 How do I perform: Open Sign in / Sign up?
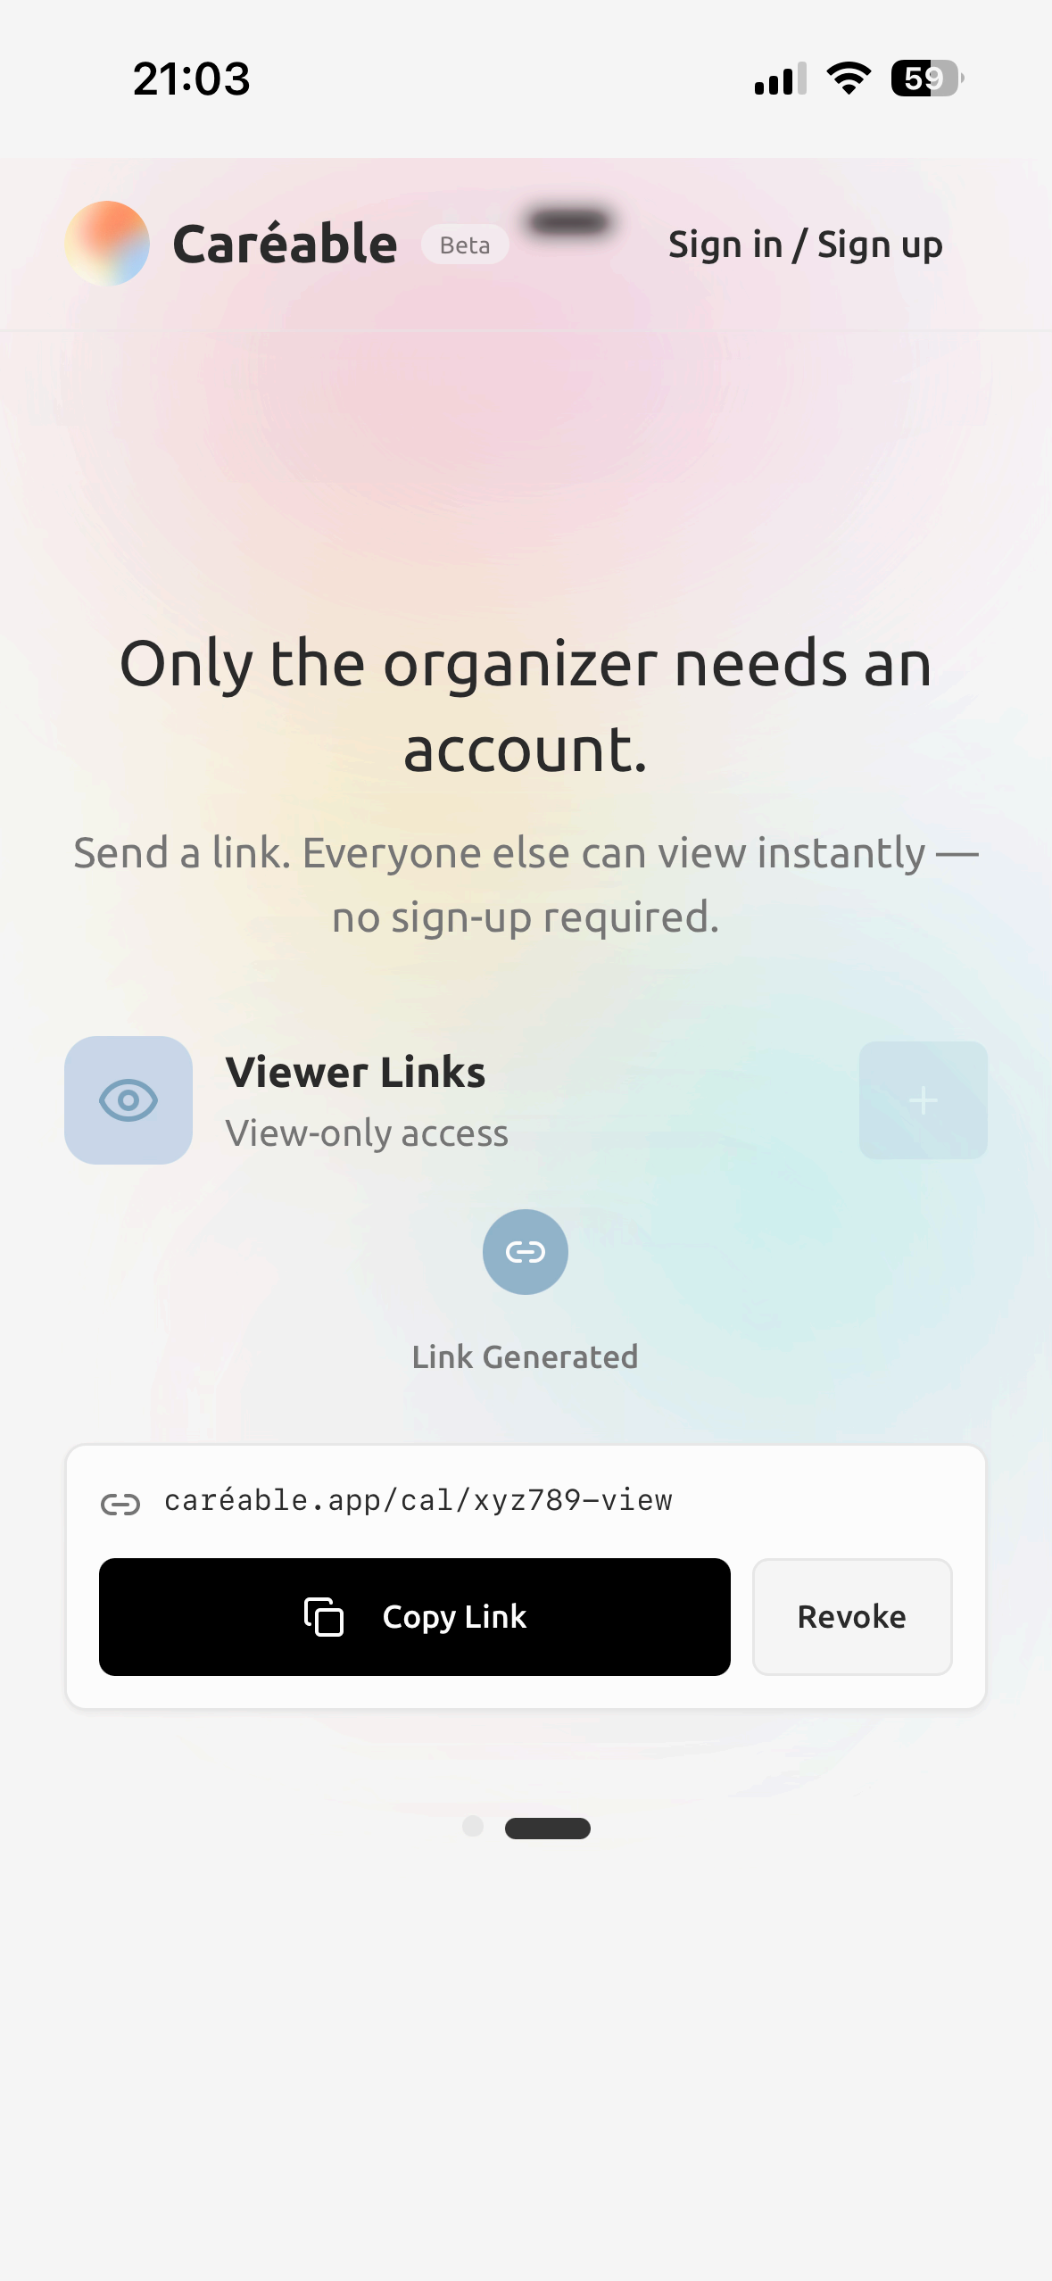[x=805, y=245]
